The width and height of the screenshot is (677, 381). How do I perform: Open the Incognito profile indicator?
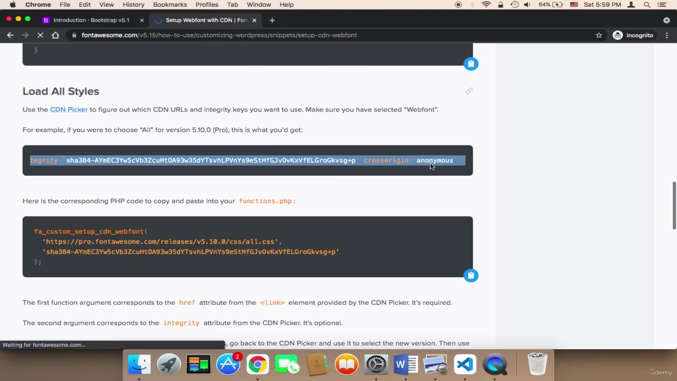[634, 35]
